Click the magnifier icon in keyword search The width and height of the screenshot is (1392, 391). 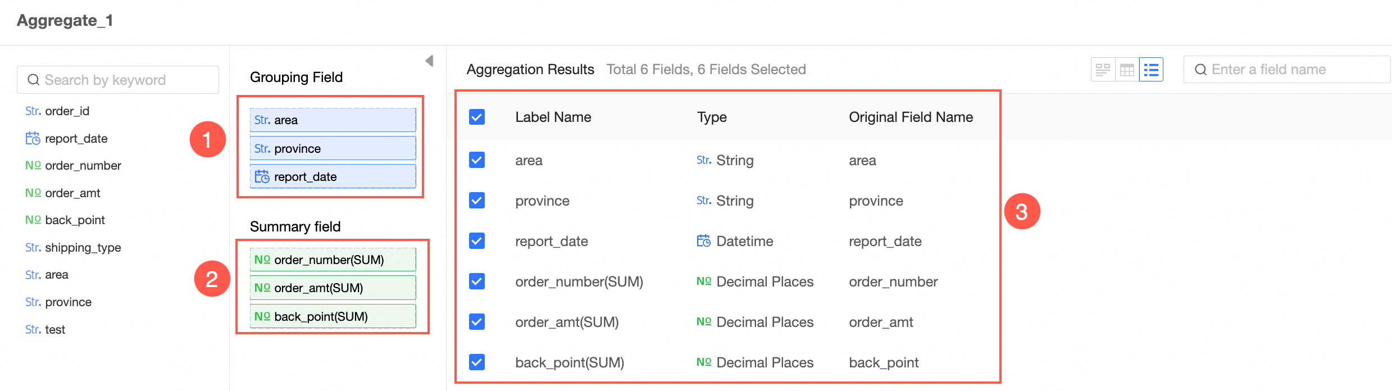[34, 80]
